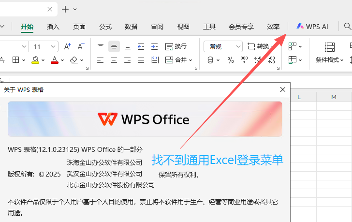352x222 pixels.
Task: Click the rows and columns icon
Action: 292,46
